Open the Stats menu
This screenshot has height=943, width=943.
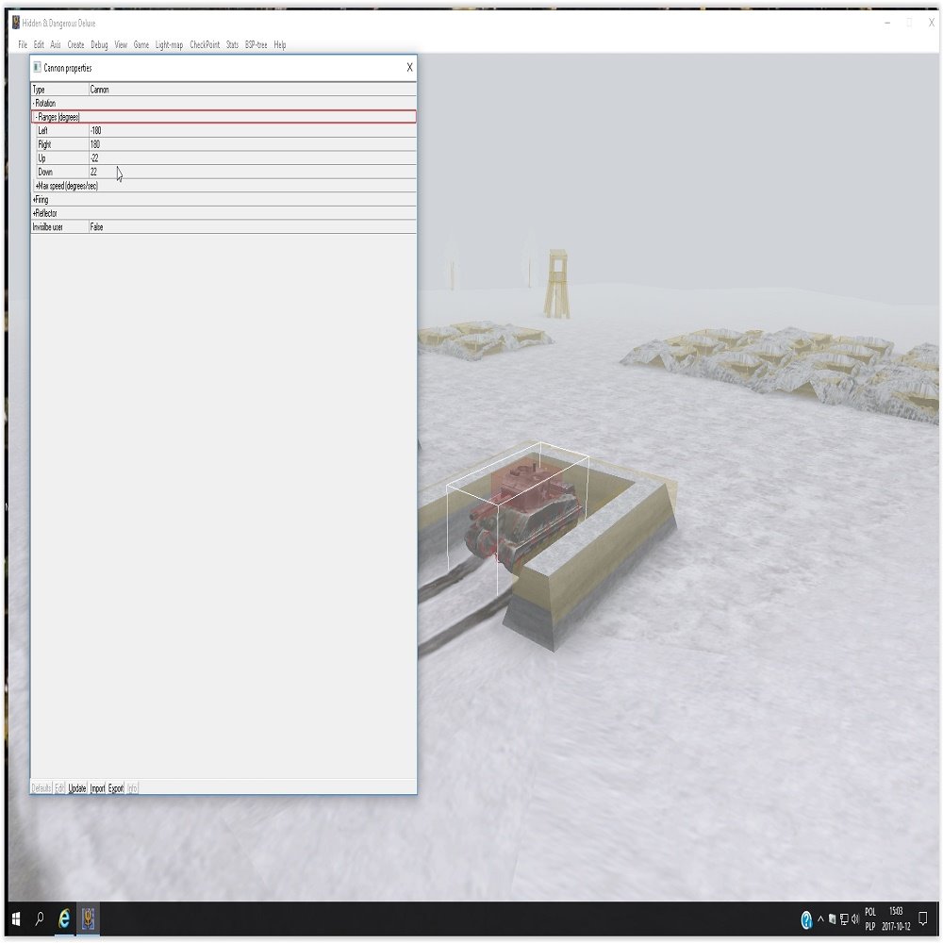(233, 44)
